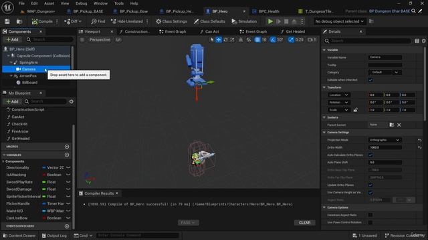Open My Blueprint settings gear

point(72,101)
